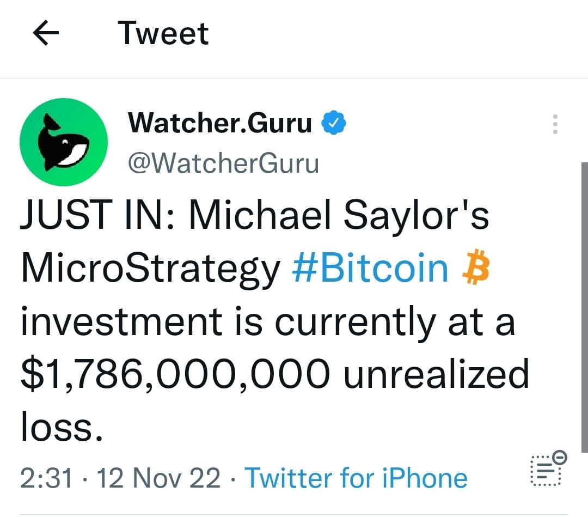Click the Twitter for iPhone source link
The height and width of the screenshot is (517, 588).
357,477
